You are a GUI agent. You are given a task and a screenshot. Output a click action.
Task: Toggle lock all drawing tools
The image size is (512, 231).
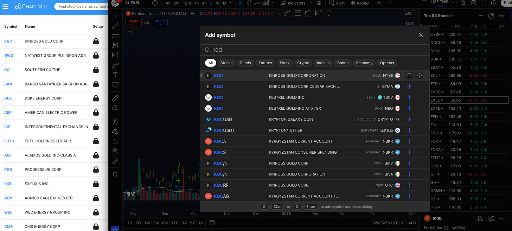115,141
